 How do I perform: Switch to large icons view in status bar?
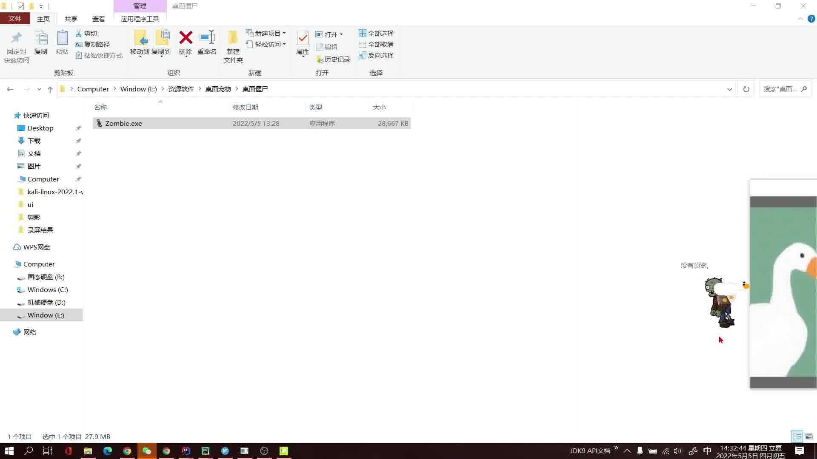[809, 436]
